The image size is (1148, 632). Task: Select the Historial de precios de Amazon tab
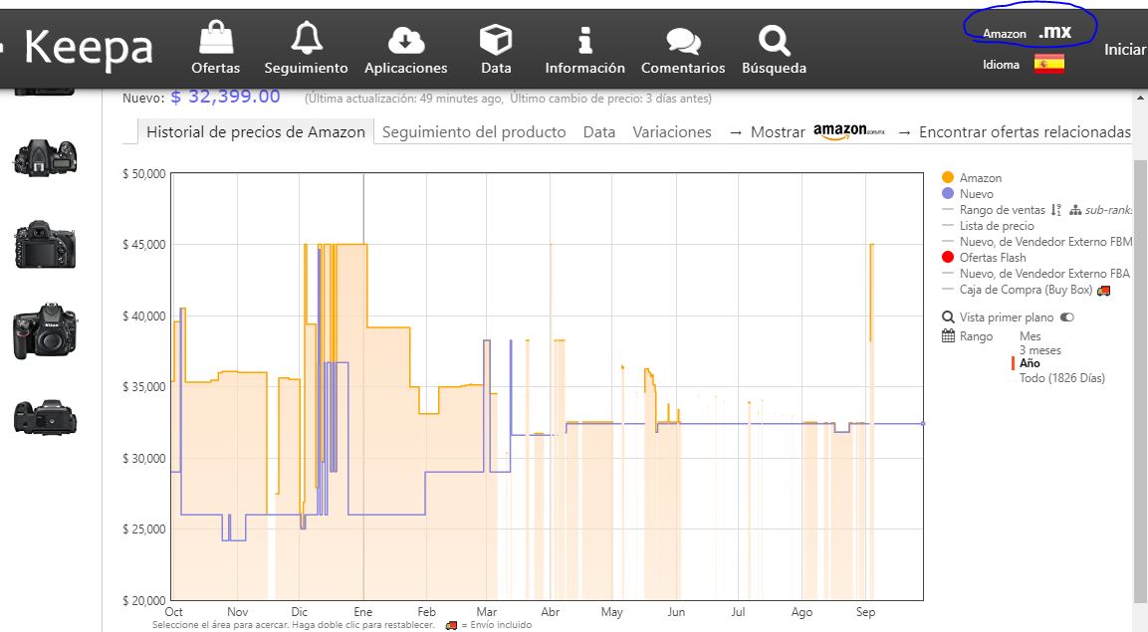pos(256,131)
